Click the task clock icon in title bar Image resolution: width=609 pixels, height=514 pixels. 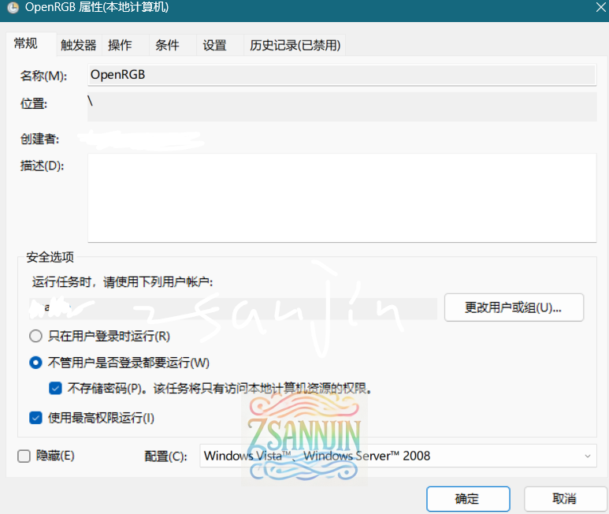pos(13,8)
